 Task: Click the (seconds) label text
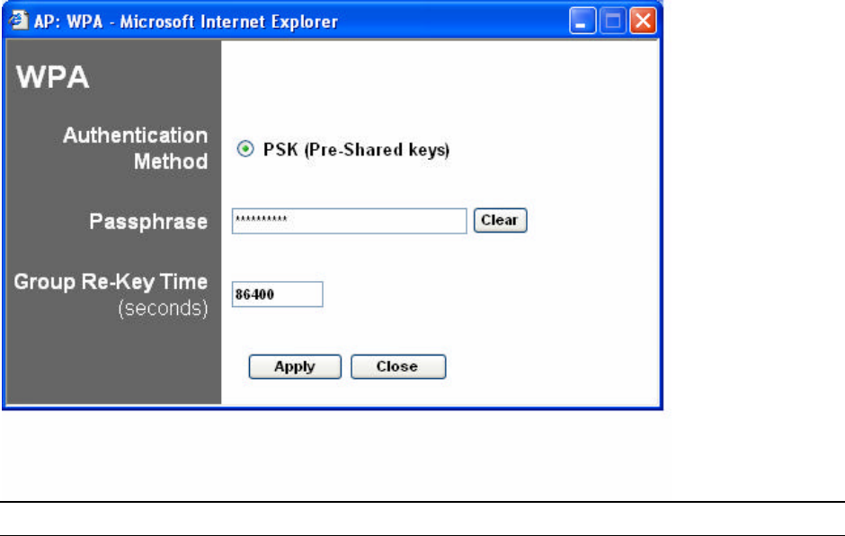point(163,308)
